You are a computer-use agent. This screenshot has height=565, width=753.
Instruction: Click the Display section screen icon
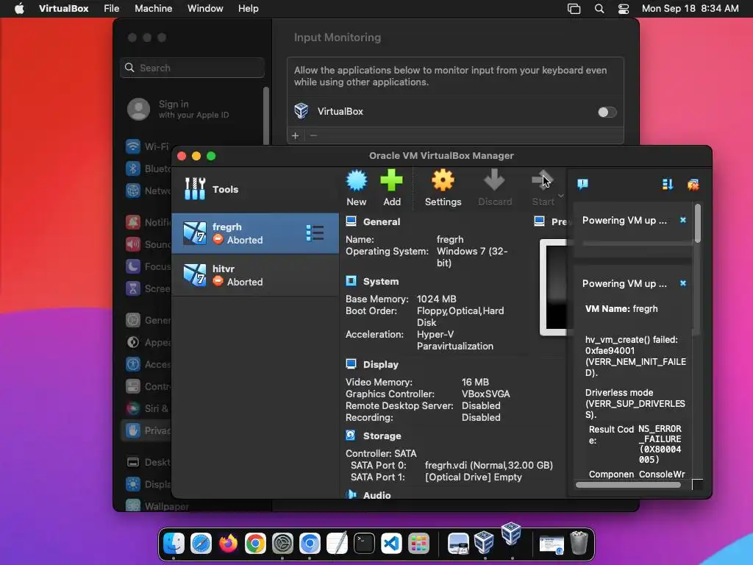click(351, 364)
